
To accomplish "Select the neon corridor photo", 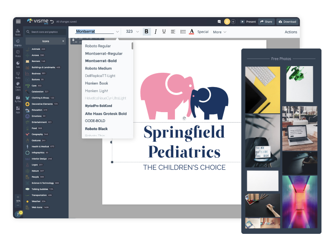I will (300, 202).
